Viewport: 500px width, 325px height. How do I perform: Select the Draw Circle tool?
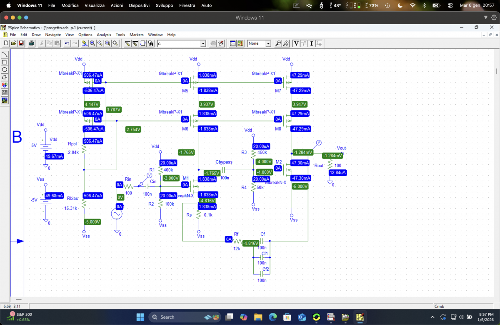pos(5,70)
